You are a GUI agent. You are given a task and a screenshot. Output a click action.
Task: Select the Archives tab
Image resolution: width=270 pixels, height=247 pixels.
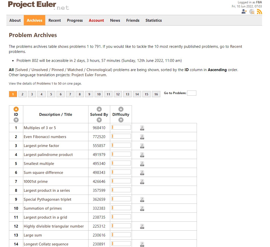[35, 20]
